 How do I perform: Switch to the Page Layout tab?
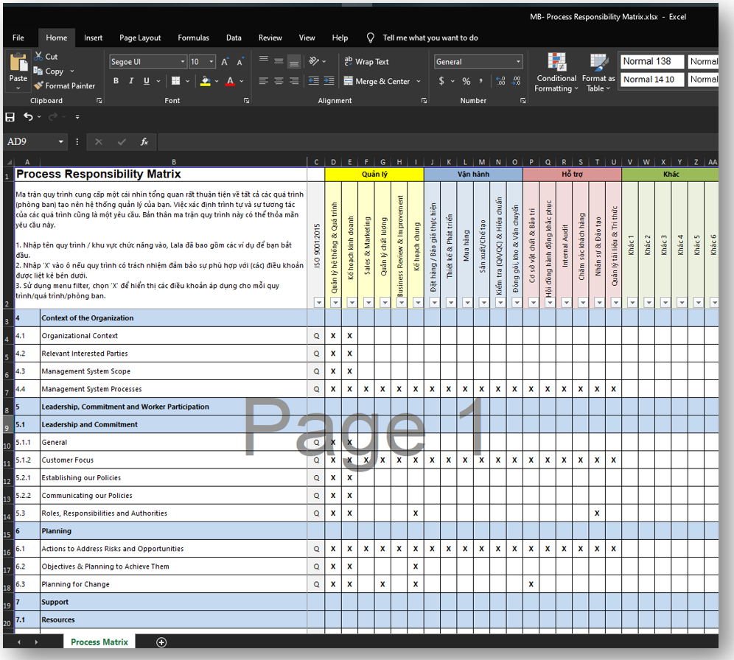(x=140, y=38)
